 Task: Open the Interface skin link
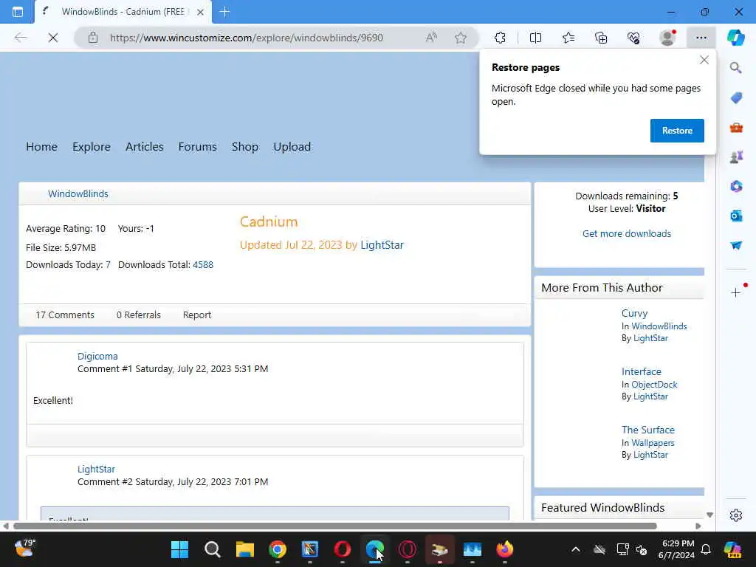pyautogui.click(x=642, y=372)
